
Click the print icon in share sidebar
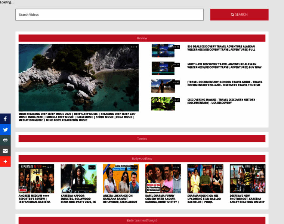click(5, 140)
